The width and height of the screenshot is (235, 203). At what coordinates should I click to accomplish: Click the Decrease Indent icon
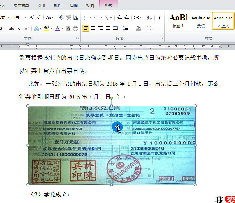pos(120,18)
